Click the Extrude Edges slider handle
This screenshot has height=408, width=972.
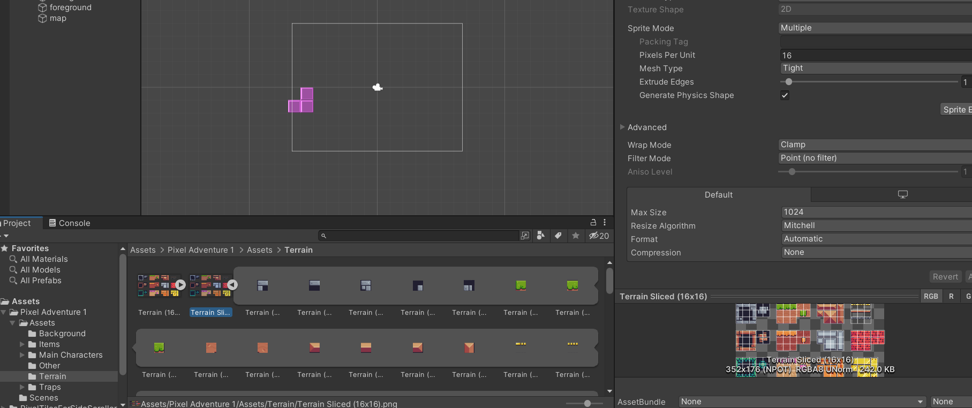(789, 82)
